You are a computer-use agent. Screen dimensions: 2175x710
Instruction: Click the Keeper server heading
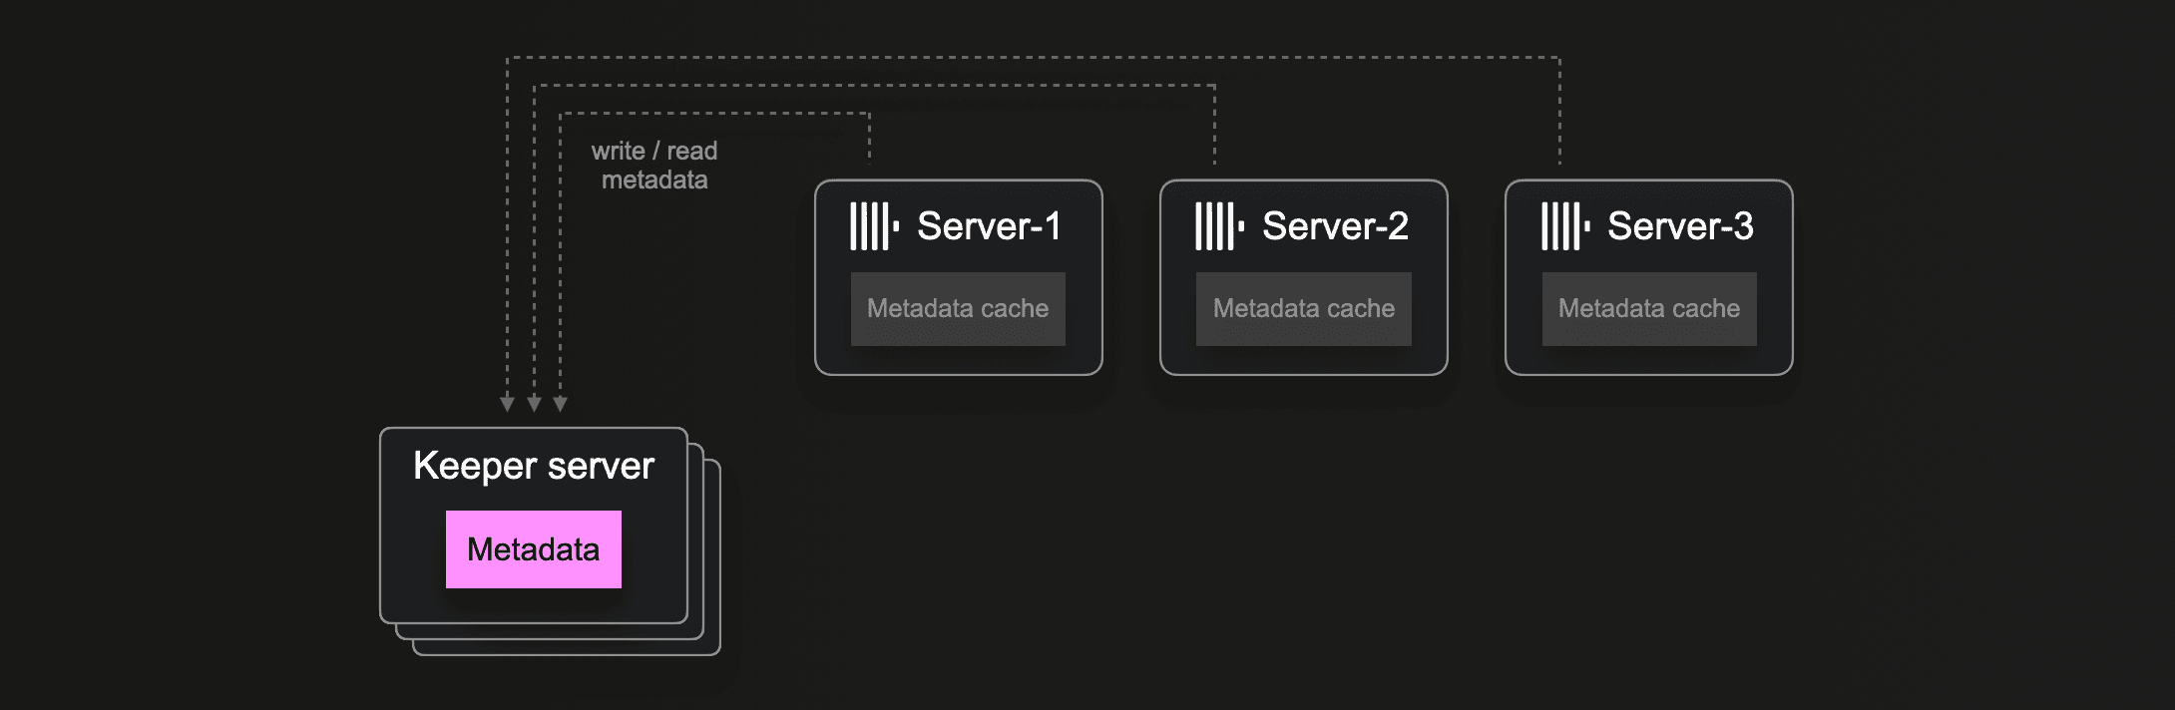point(534,466)
